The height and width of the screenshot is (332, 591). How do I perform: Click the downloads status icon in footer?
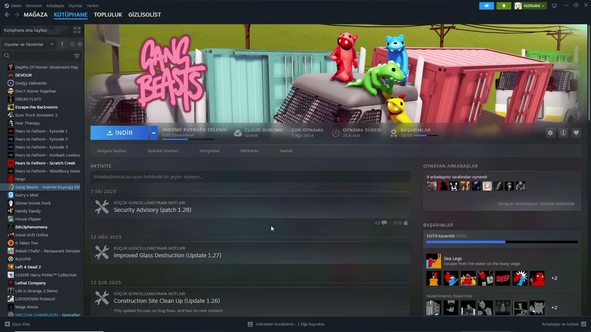(x=250, y=324)
